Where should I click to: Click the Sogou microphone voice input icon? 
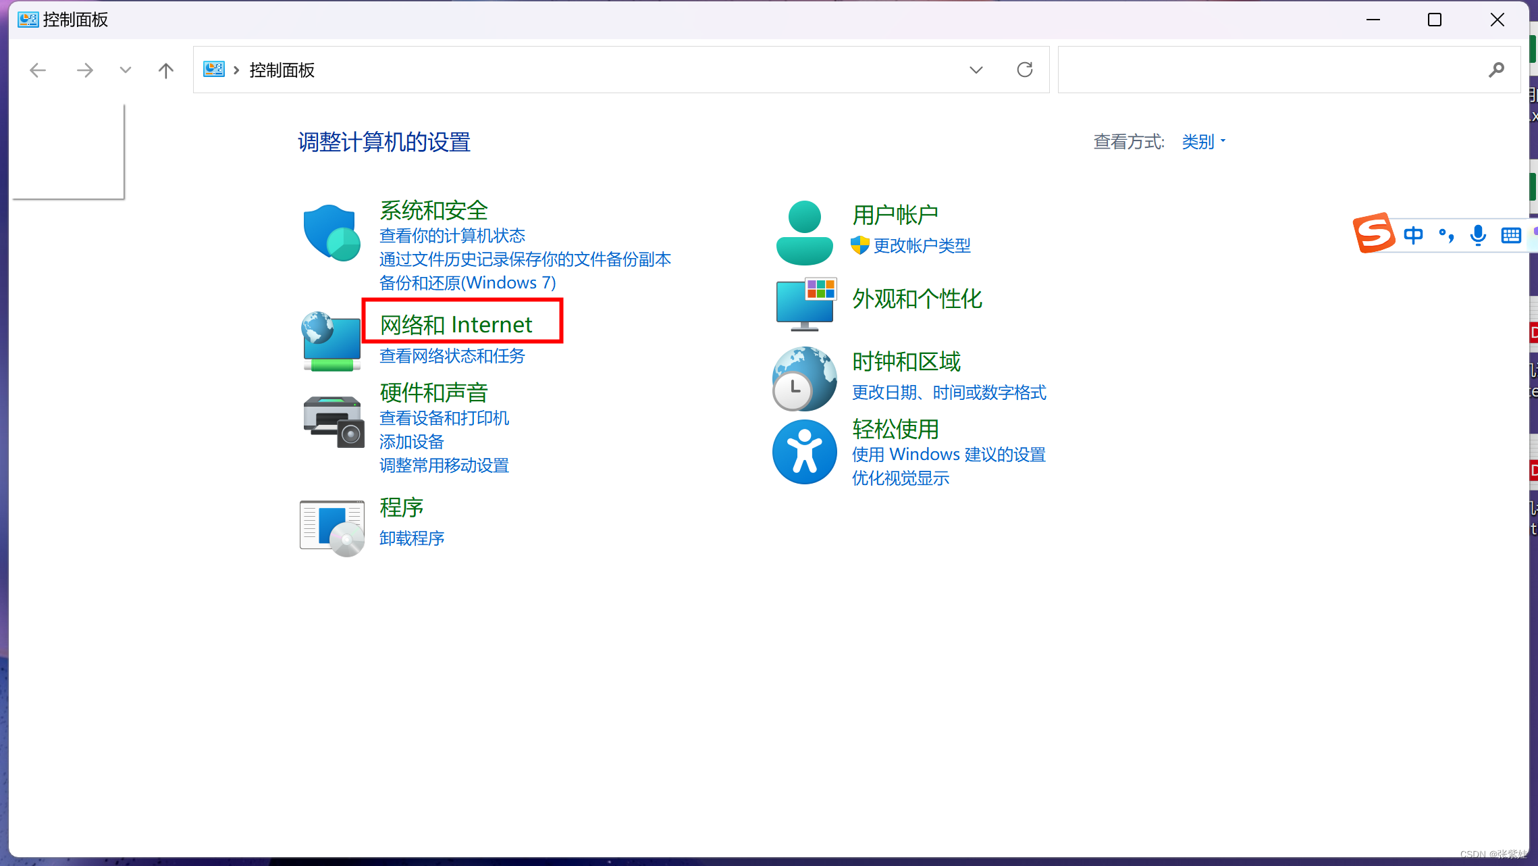point(1478,235)
